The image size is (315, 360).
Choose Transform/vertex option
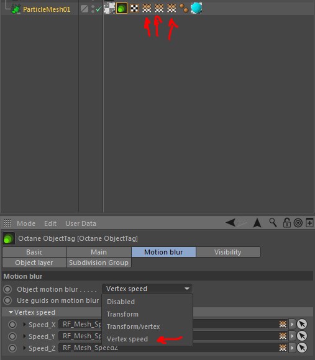147,326
